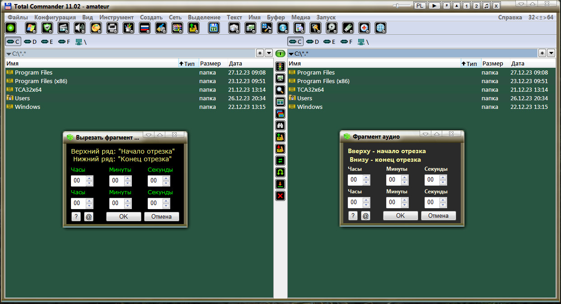Open the green shield security toolbar icon
Screen dimensions: 561x304
click(x=47, y=28)
